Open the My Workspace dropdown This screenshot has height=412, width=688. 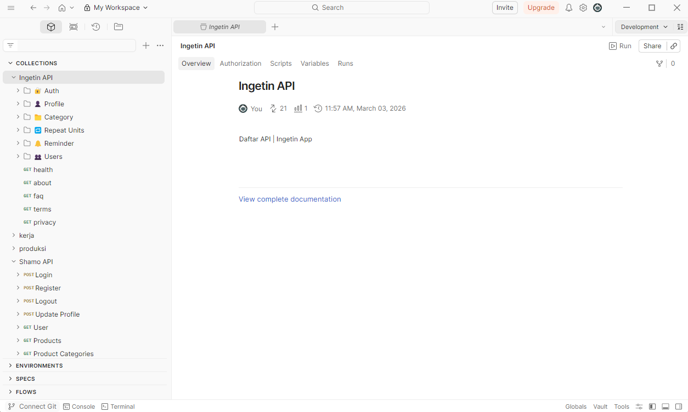116,8
